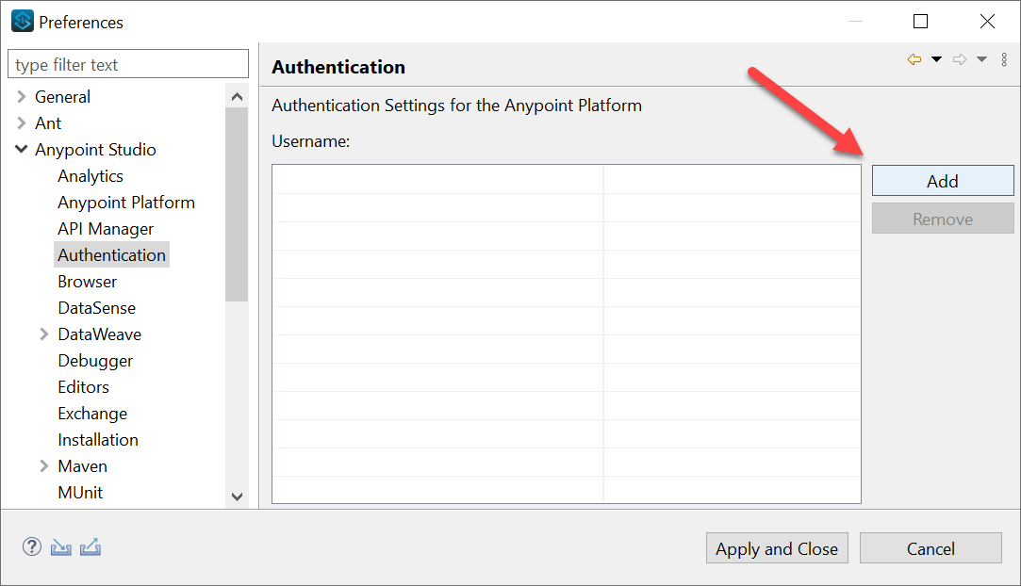
Task: Open the back history dropdown arrow
Action: click(x=936, y=58)
